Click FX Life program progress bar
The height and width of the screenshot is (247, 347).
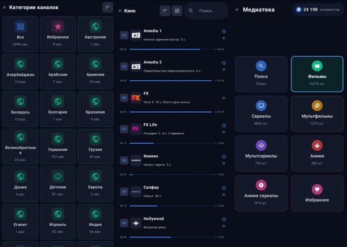tap(172, 143)
